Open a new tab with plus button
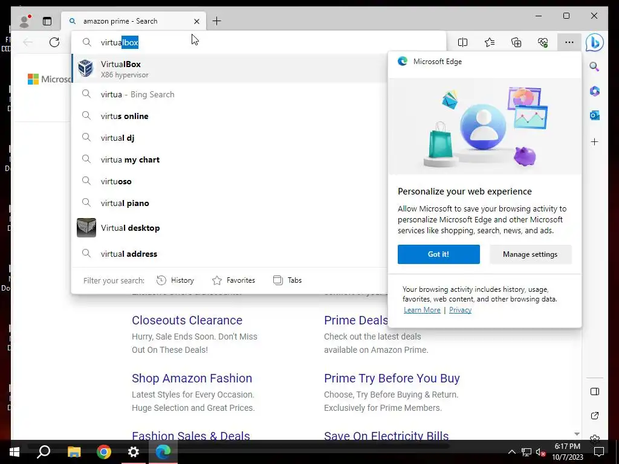Screen dimensions: 619x464 [217, 21]
